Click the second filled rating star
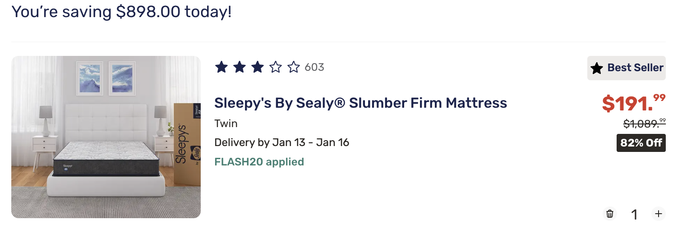This screenshot has width=673, height=229. [239, 68]
